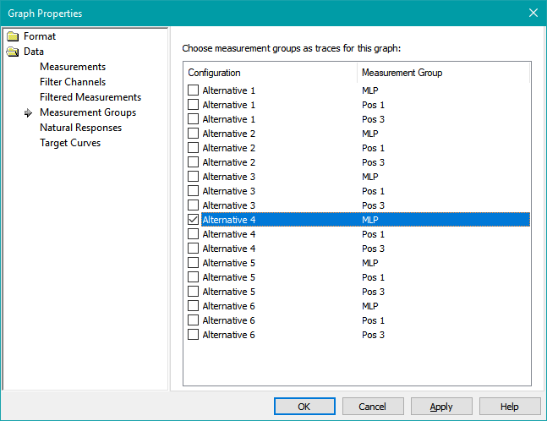Click 'MLP' cell in Alternative 6 row
Screen dimensions: 547x421
point(370,306)
